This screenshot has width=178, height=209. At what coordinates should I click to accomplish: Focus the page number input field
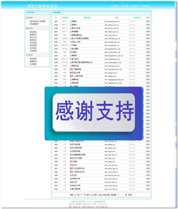[120, 195]
